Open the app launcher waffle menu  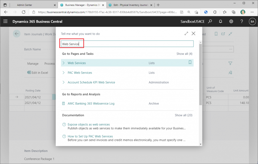pyautogui.click(x=6, y=21)
